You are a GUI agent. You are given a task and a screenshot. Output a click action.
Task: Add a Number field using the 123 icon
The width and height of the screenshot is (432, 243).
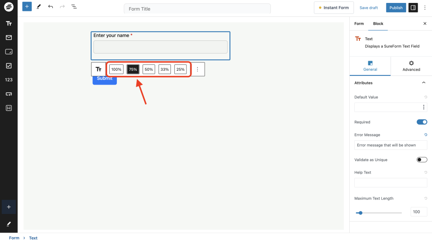8,80
